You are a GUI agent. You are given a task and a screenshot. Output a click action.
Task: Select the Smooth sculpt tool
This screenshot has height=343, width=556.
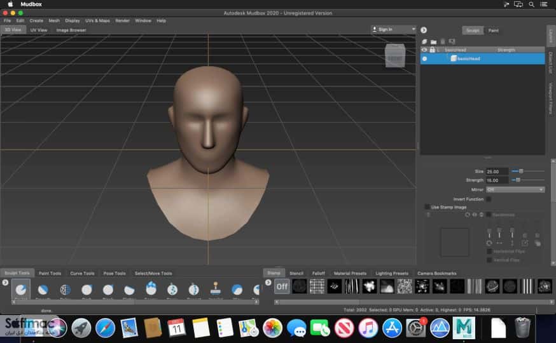point(43,290)
